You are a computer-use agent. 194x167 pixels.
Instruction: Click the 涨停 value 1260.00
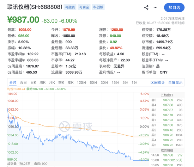[116, 30]
